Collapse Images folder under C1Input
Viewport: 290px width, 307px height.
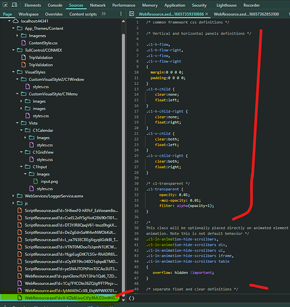tap(25, 174)
